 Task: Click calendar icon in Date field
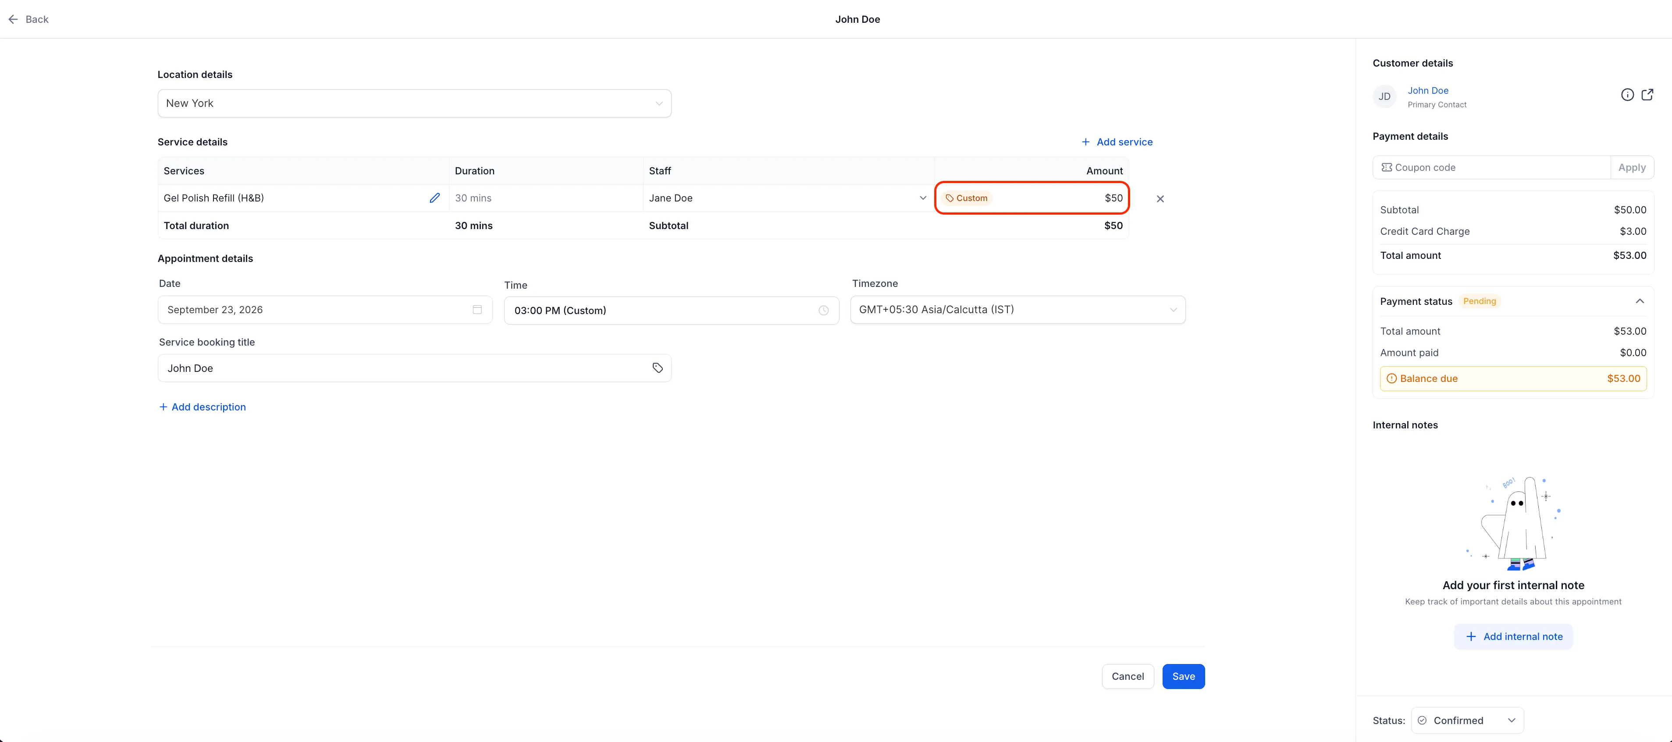477,309
